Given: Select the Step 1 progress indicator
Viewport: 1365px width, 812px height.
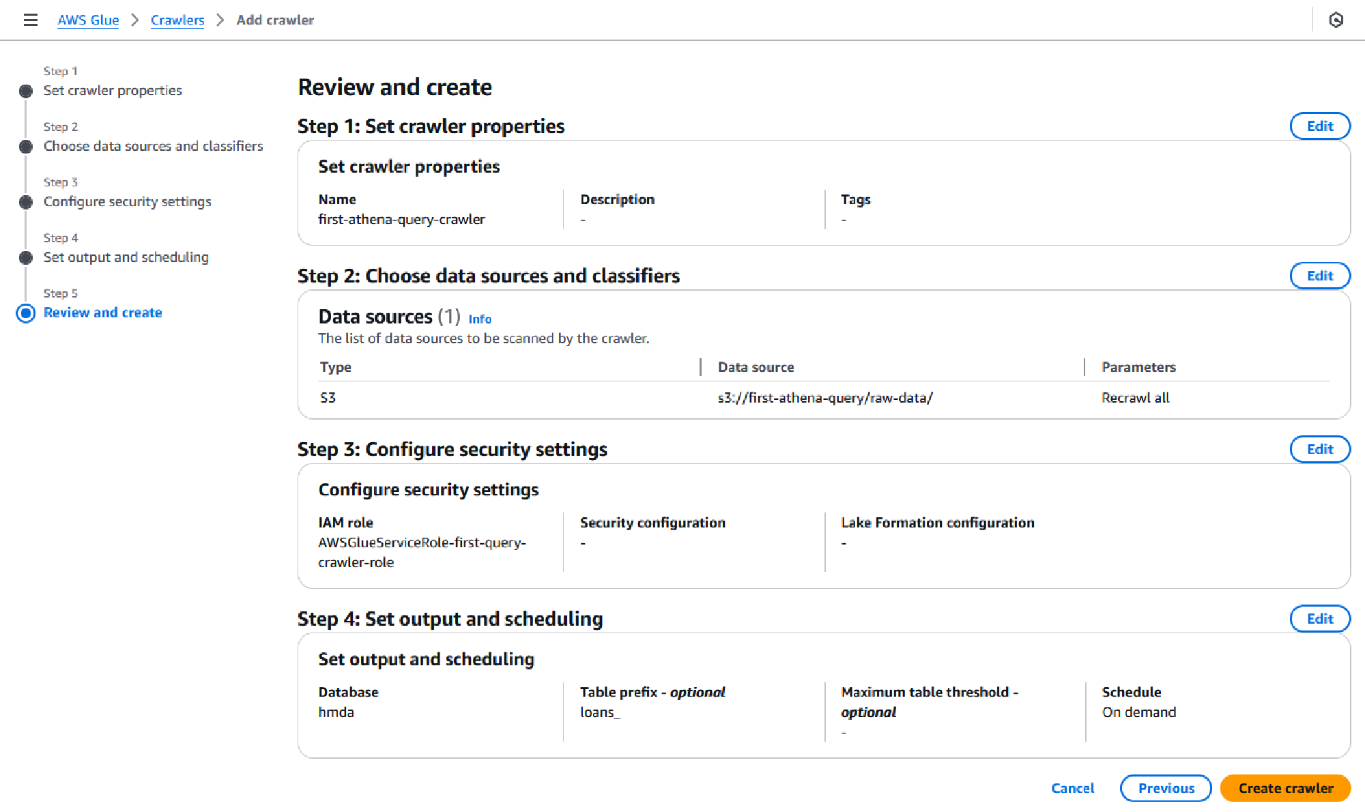Looking at the screenshot, I should coord(25,90).
